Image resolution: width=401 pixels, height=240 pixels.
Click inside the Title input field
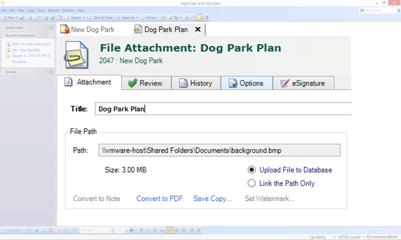185,108
